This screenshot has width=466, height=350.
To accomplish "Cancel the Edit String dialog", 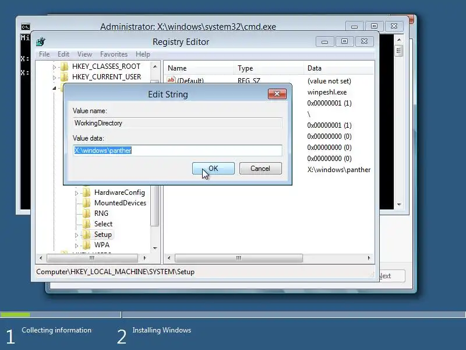I will pos(260,169).
